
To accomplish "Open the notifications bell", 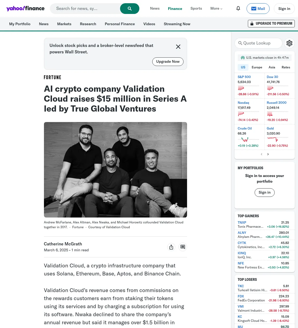I will (x=238, y=9).
